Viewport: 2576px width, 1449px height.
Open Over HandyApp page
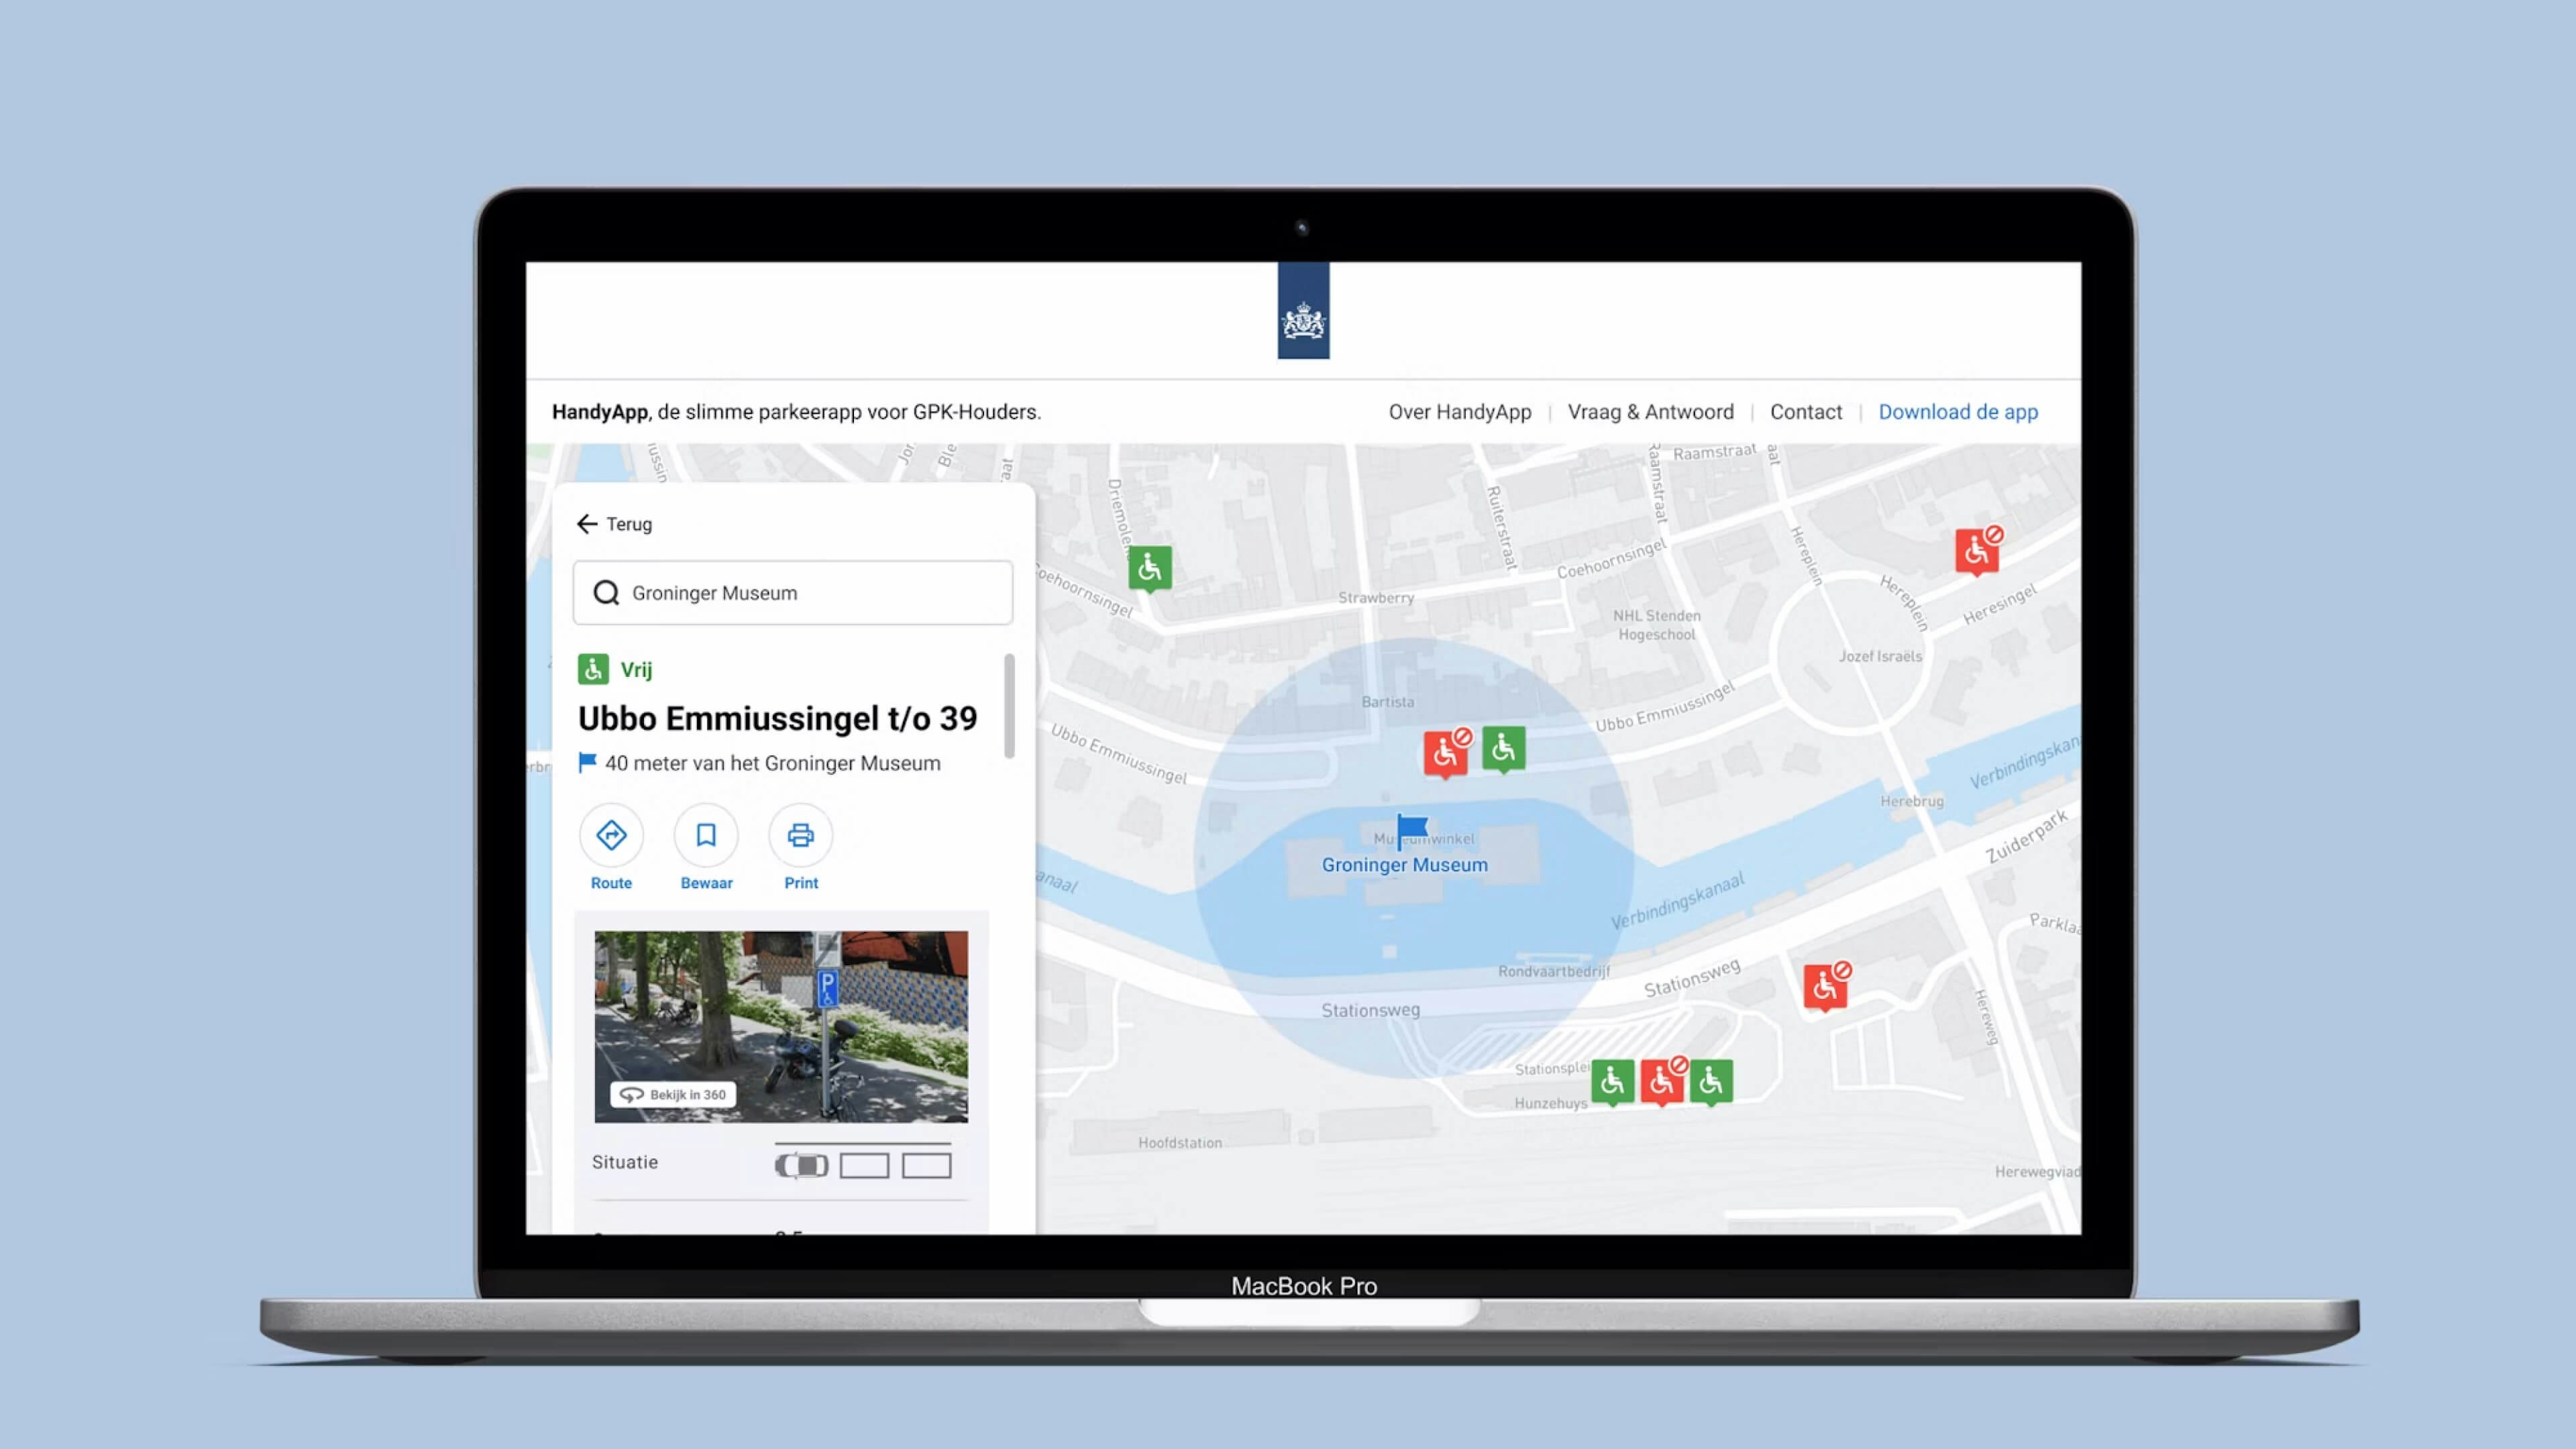coord(1459,412)
